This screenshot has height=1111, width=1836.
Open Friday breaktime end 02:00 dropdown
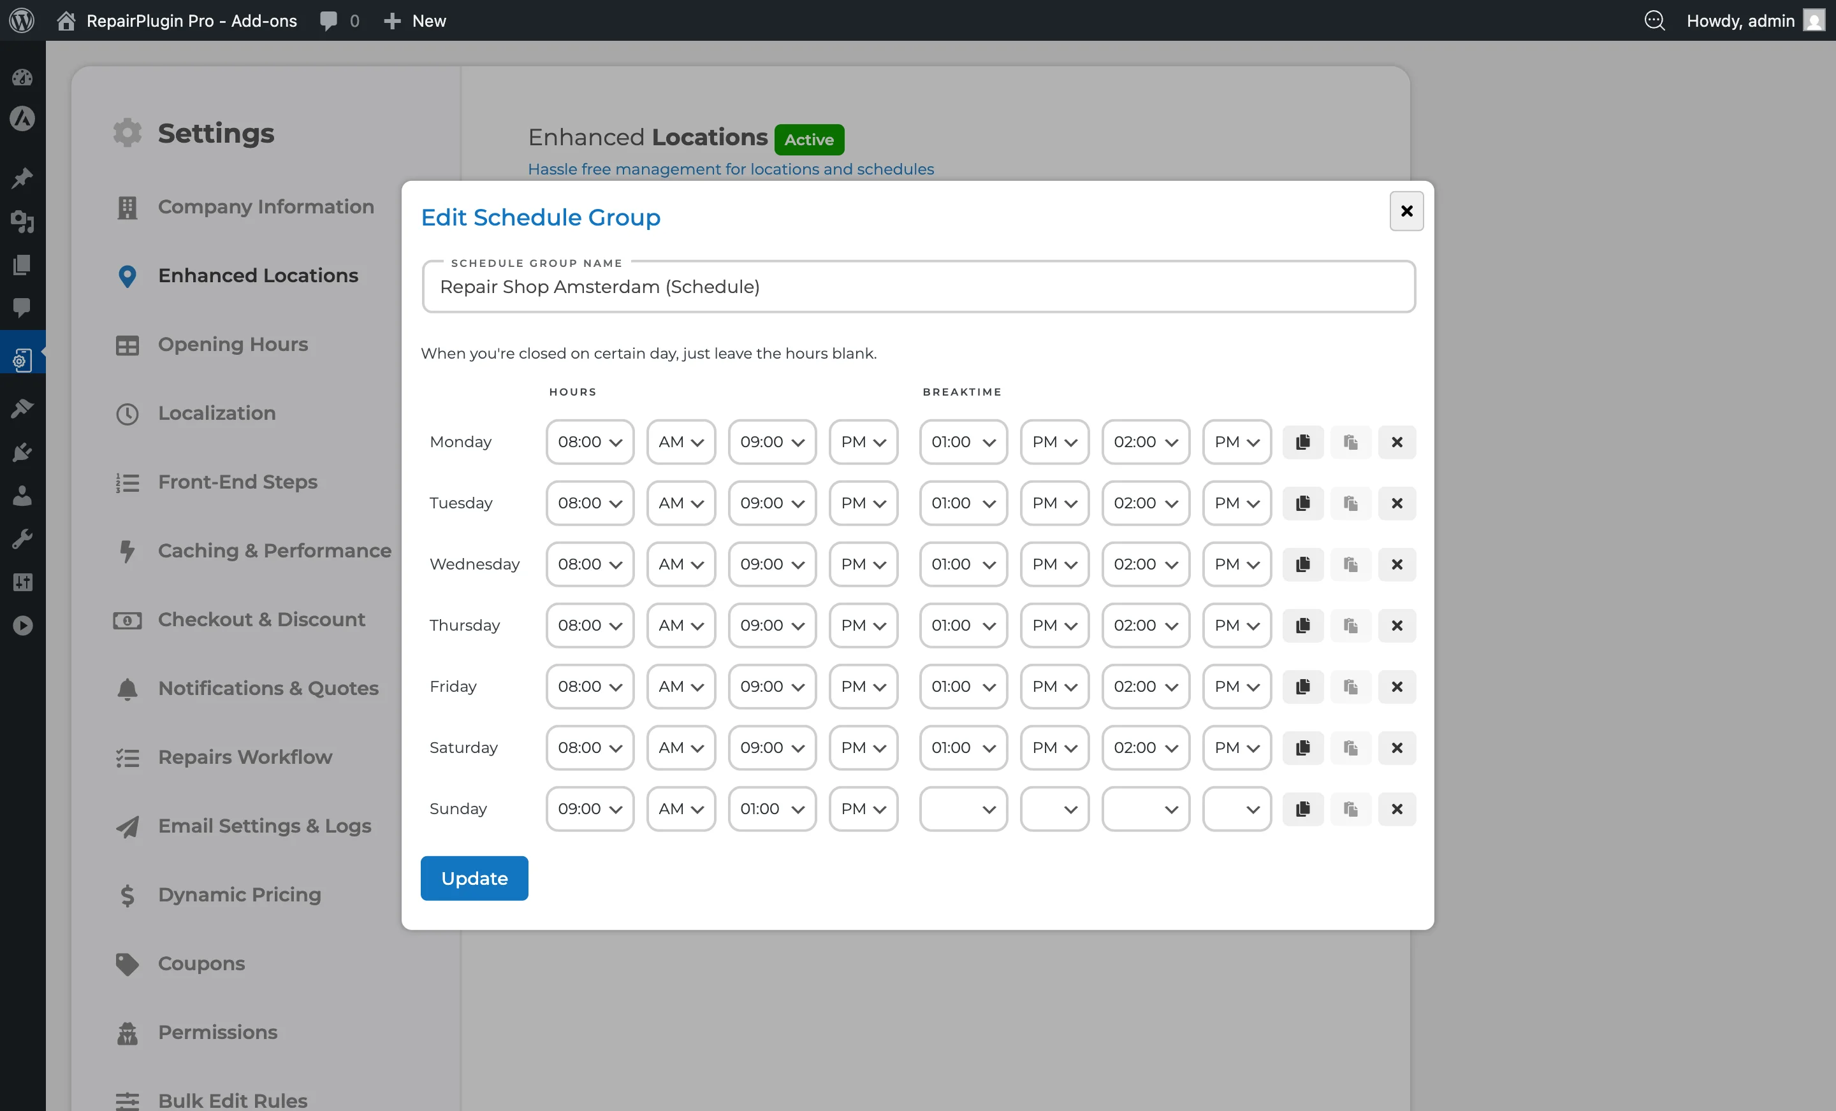pyautogui.click(x=1145, y=687)
